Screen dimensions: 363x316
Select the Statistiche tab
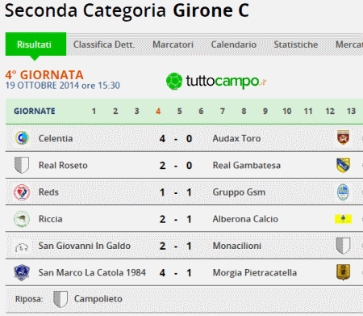pos(296,44)
